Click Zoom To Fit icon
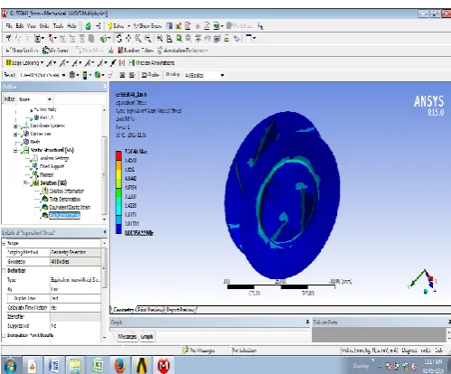Image resolution: width=451 pixels, height=374 pixels. (x=160, y=38)
